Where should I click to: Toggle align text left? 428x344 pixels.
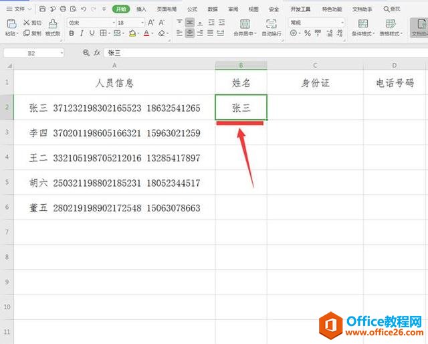[x=179, y=33]
